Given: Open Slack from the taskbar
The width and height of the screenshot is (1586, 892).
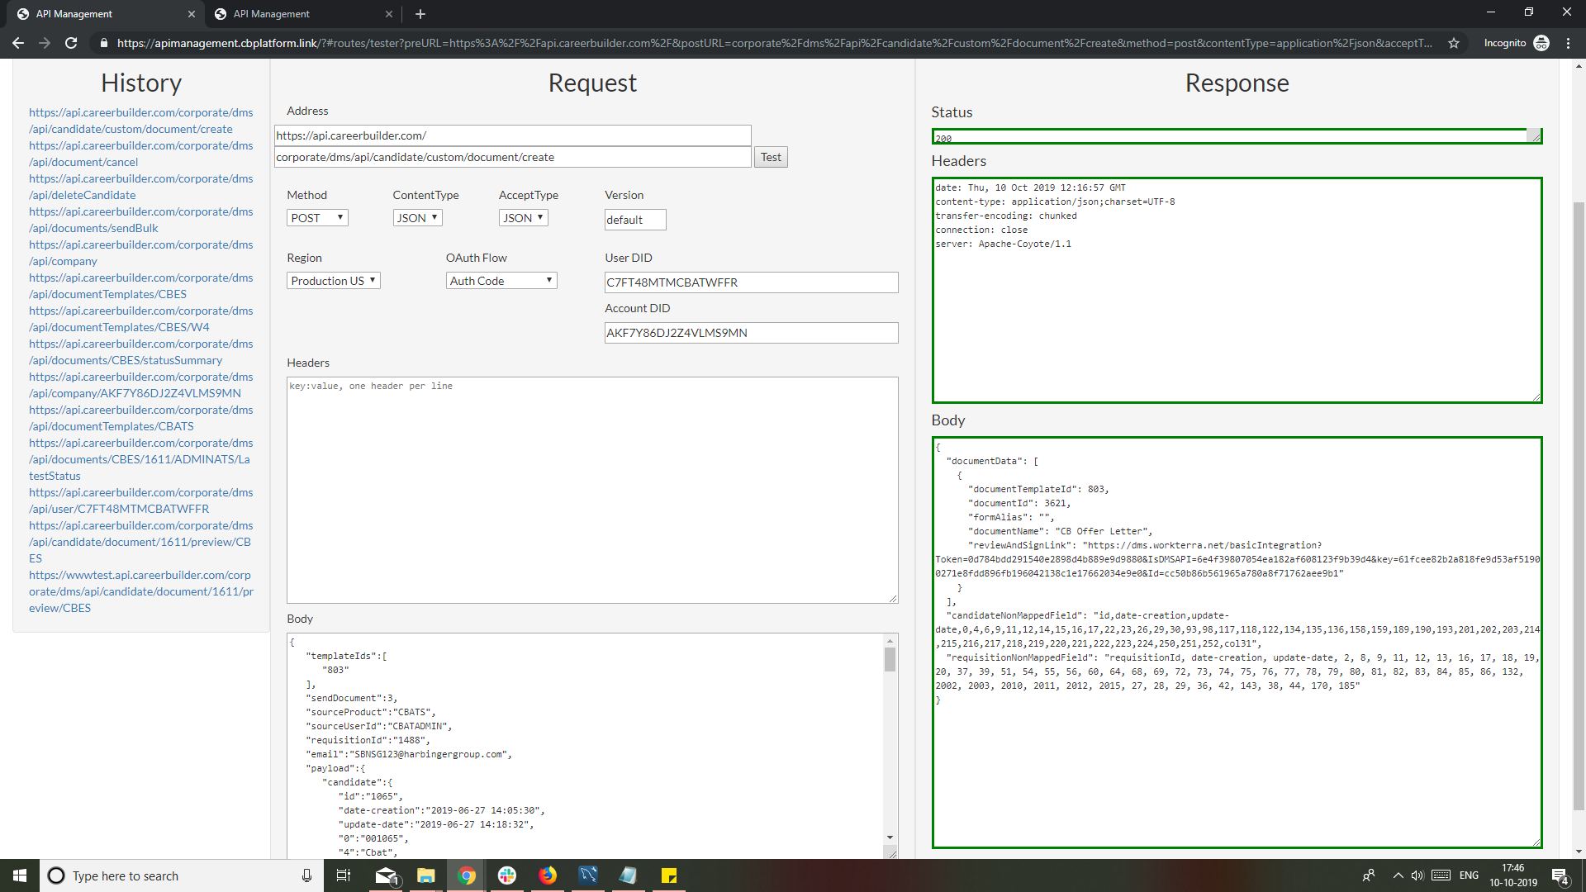Looking at the screenshot, I should tap(507, 875).
